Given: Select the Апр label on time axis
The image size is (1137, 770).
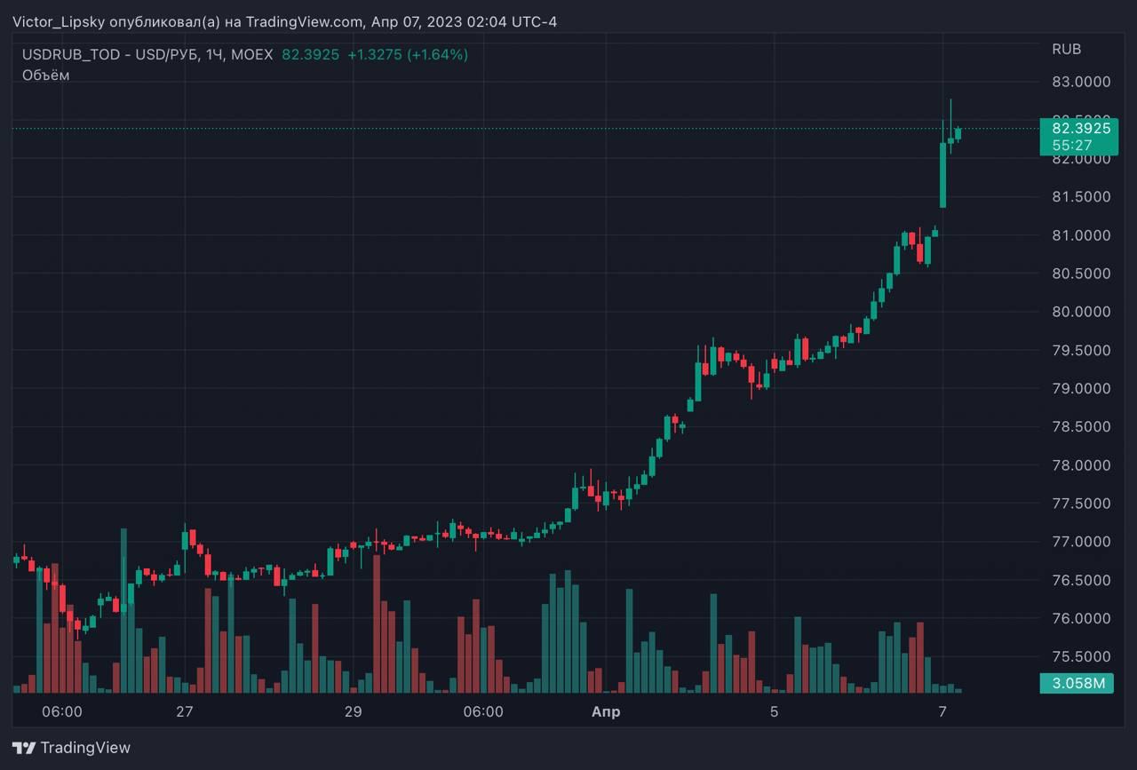Looking at the screenshot, I should [x=606, y=712].
